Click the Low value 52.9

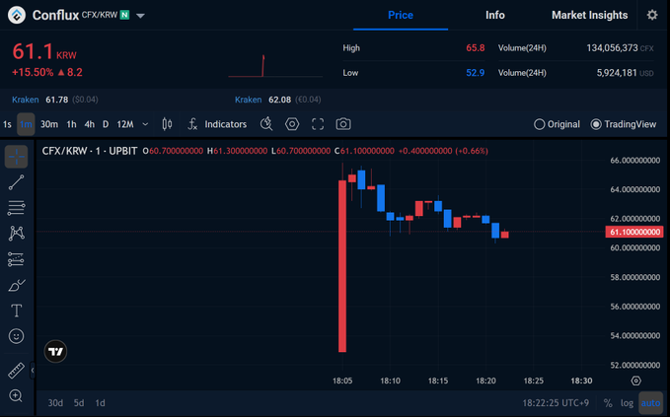coord(476,73)
